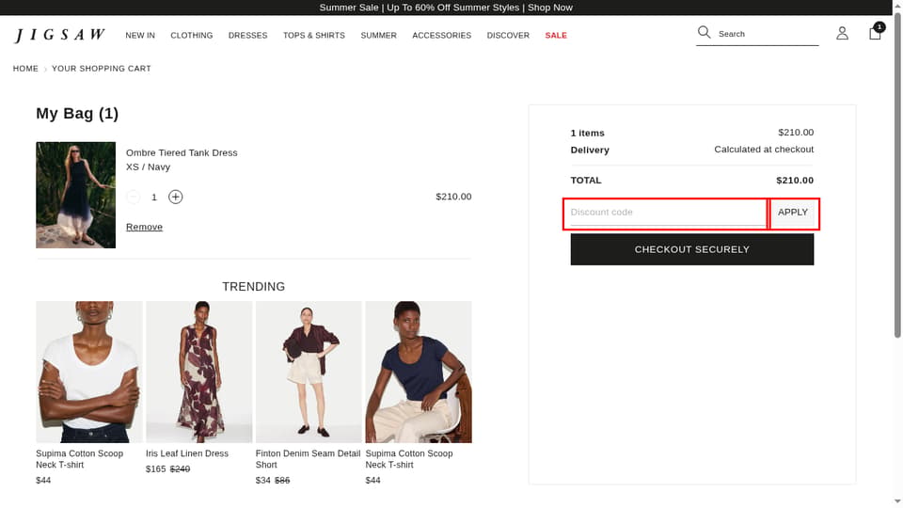Open first white Supima T-shirt image
Image resolution: width=903 pixels, height=508 pixels.
coord(88,373)
